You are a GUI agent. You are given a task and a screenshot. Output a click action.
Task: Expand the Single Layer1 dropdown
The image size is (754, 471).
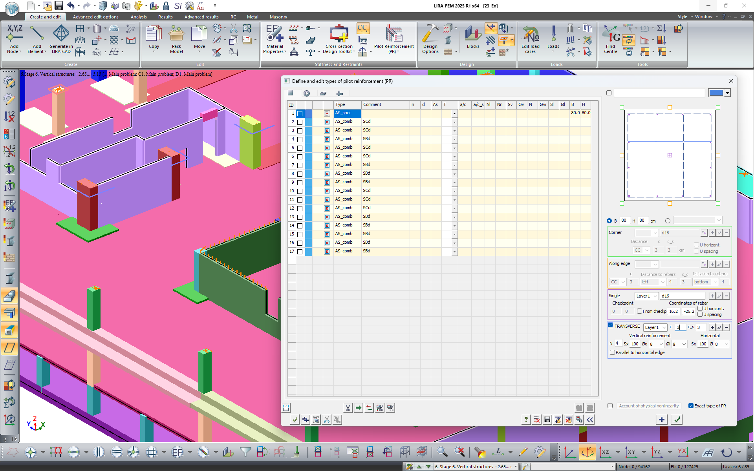pos(655,296)
